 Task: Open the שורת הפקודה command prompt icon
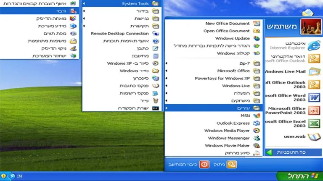click(156, 108)
